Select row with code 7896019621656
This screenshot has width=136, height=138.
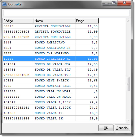tap(51, 118)
